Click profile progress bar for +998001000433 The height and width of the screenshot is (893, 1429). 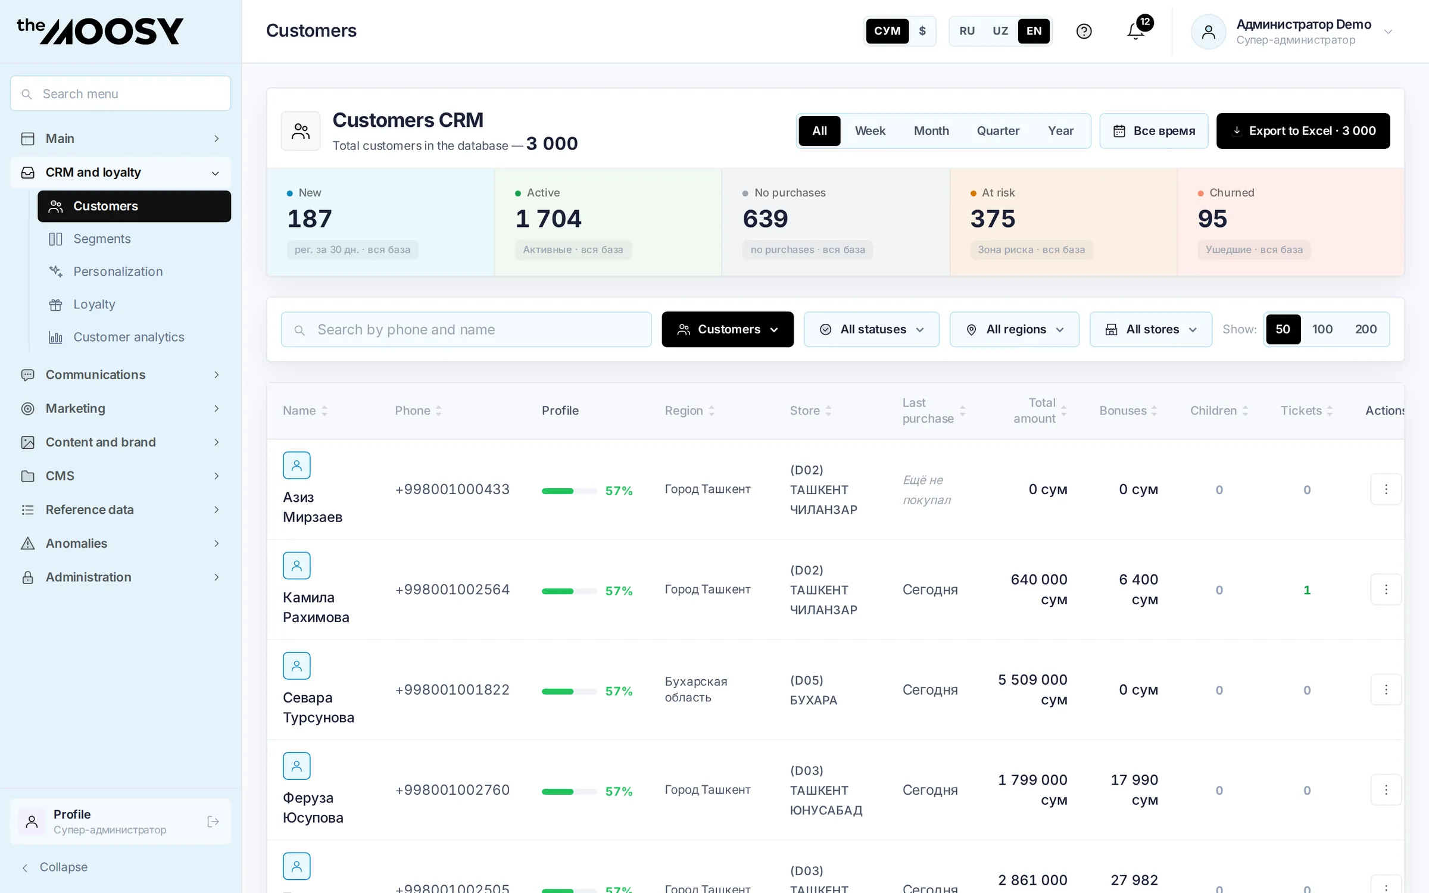(x=569, y=491)
